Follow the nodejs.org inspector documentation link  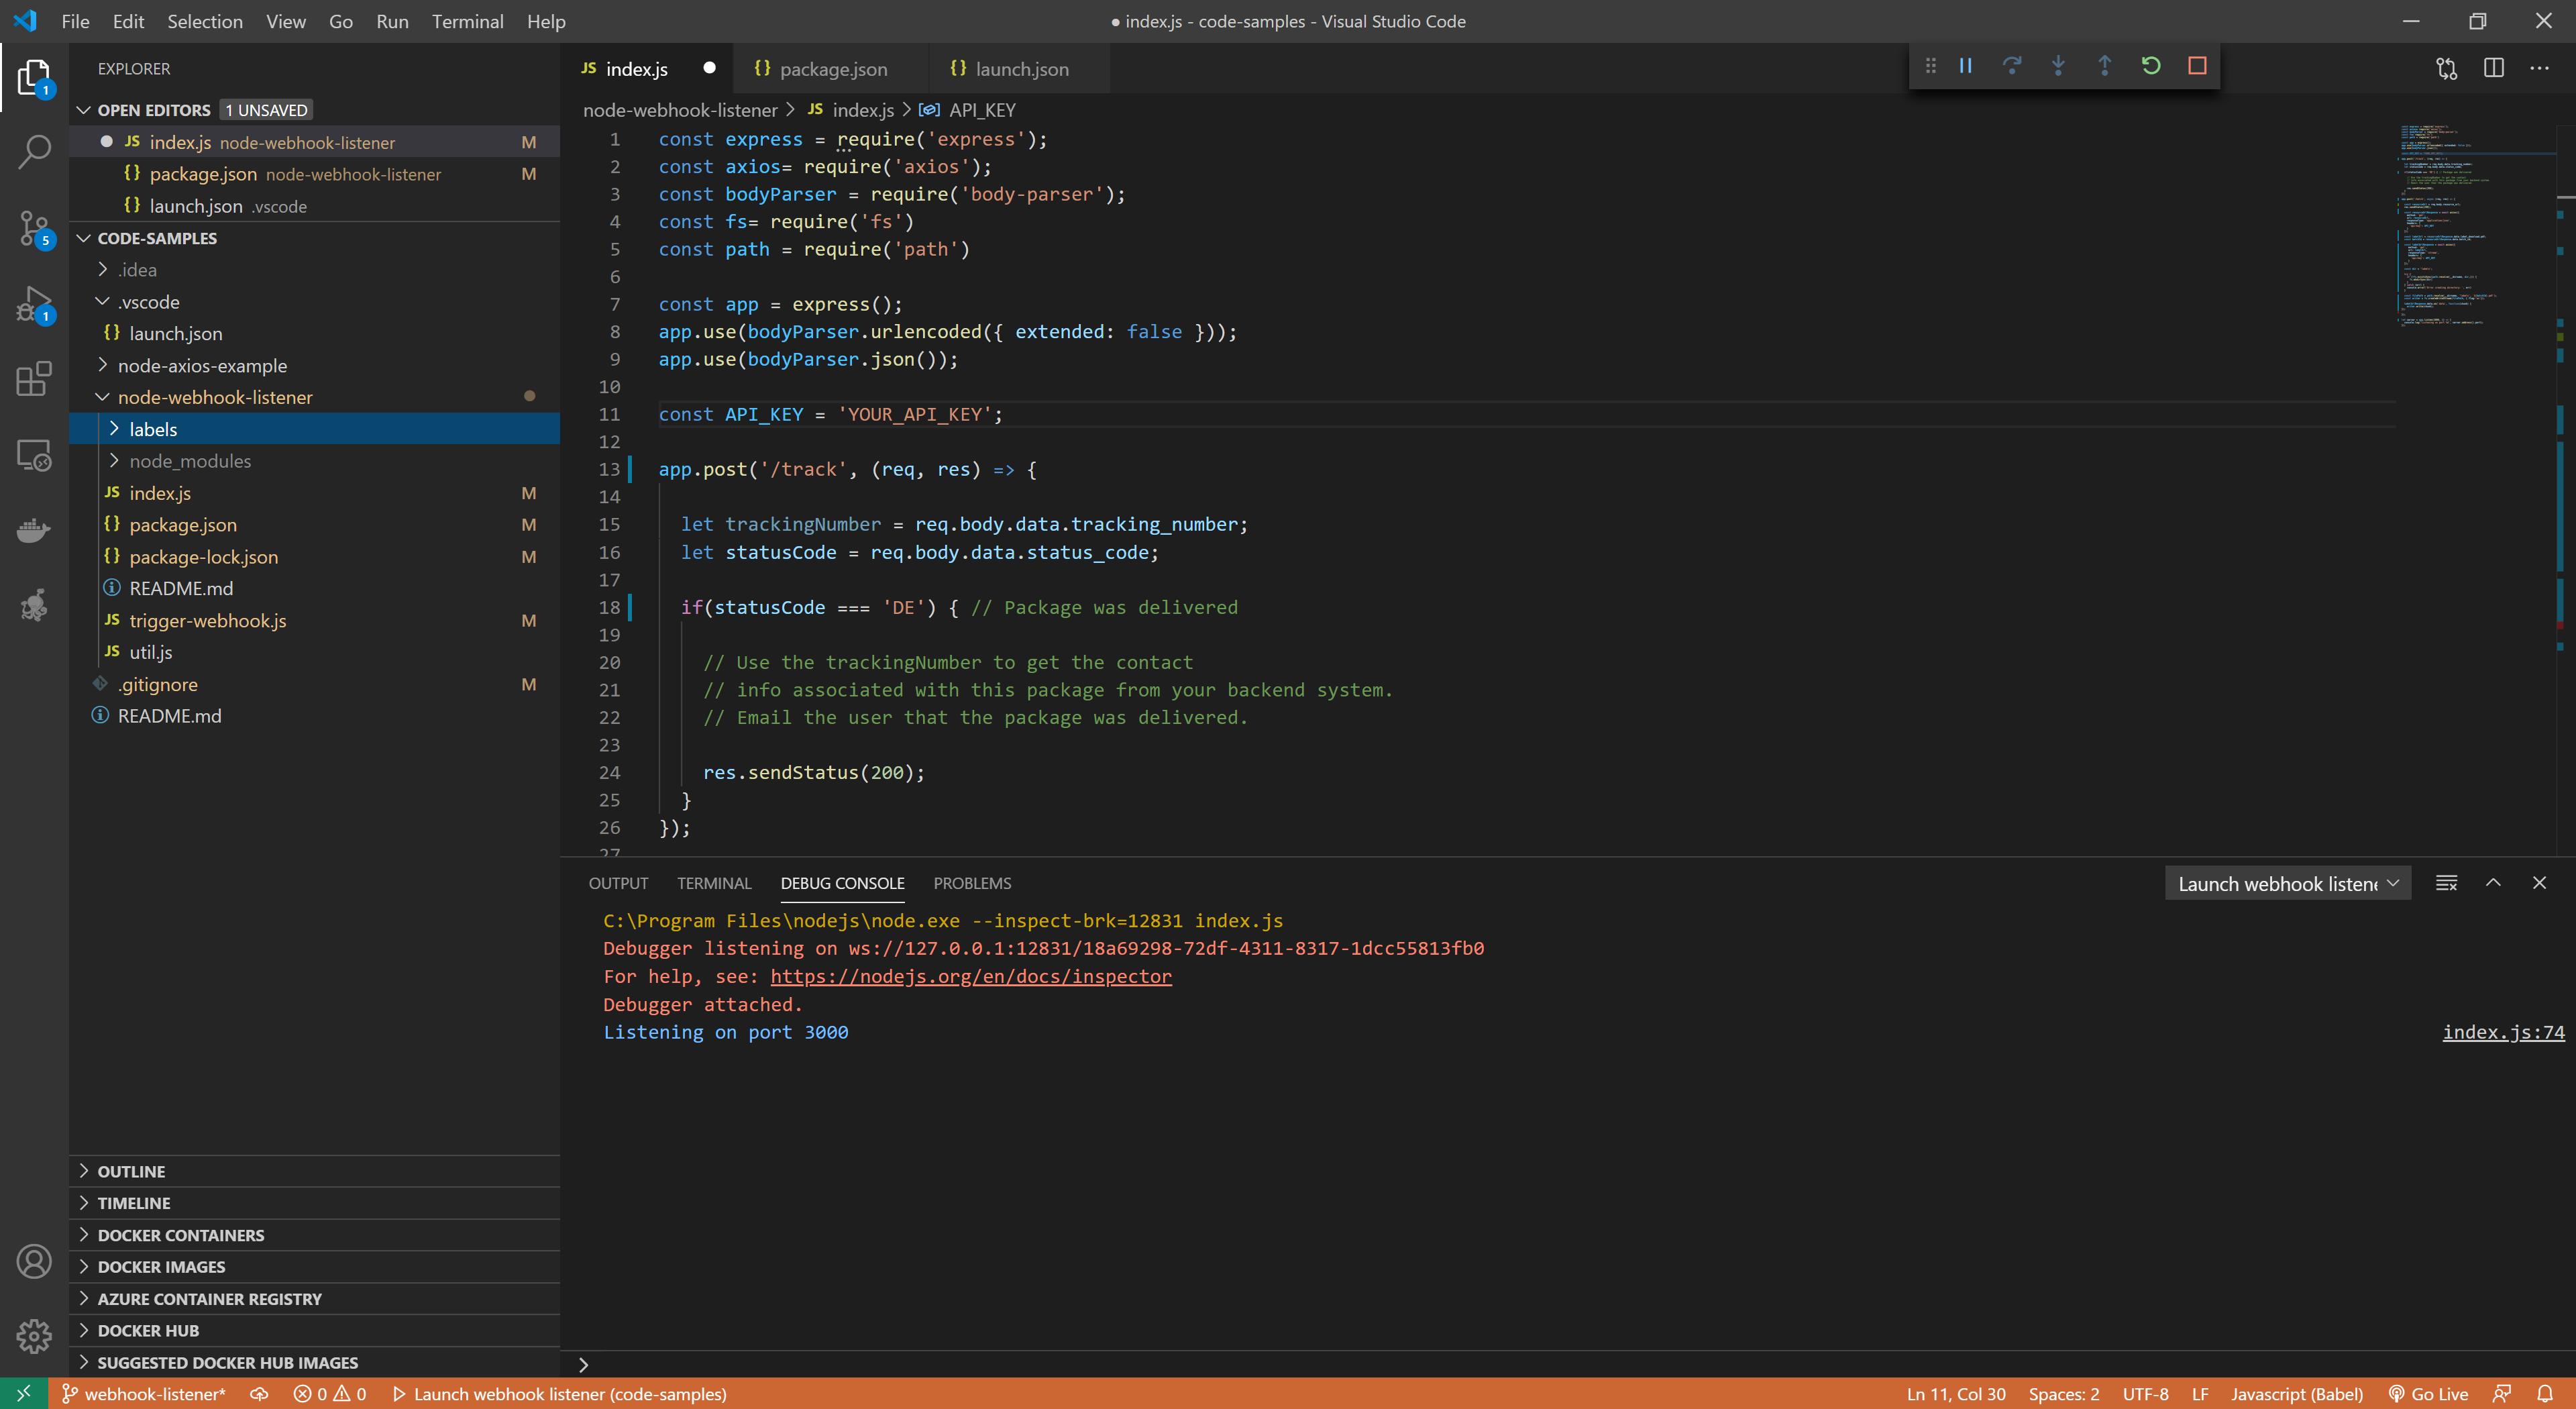coord(969,976)
